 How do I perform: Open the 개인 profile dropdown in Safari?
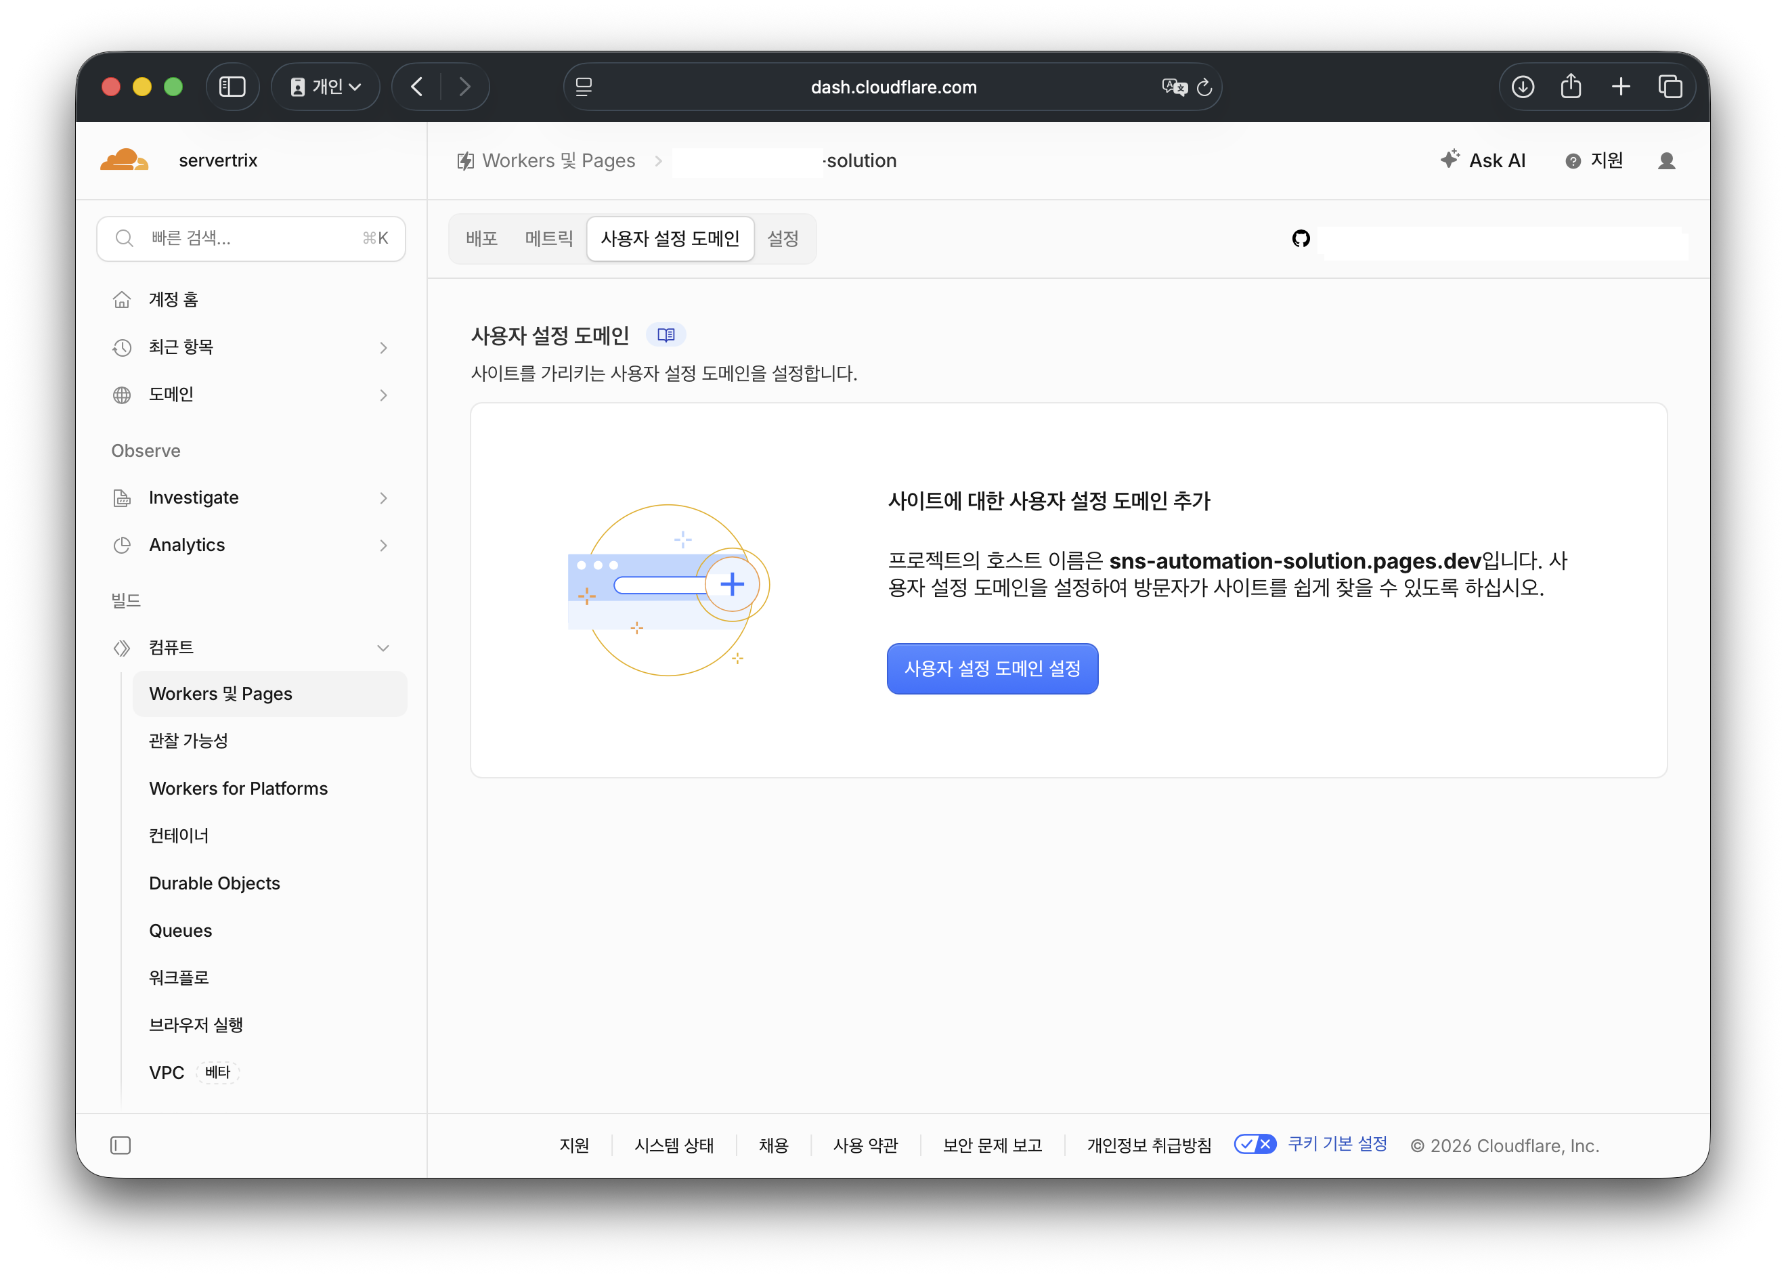(x=326, y=87)
